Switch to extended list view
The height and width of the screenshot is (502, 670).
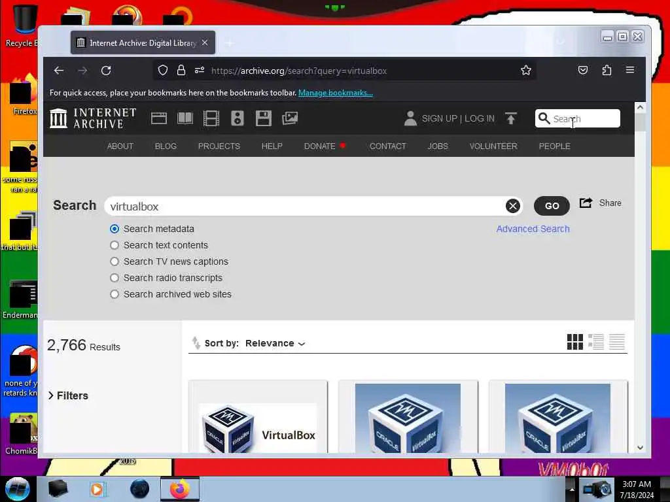595,342
